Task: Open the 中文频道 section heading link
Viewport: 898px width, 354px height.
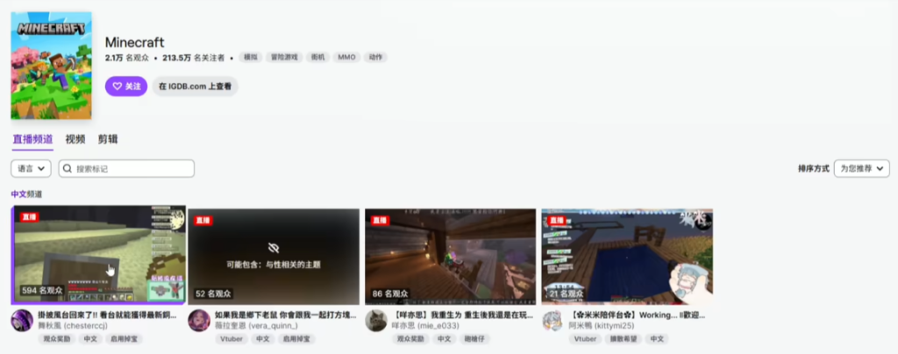Action: 26,194
